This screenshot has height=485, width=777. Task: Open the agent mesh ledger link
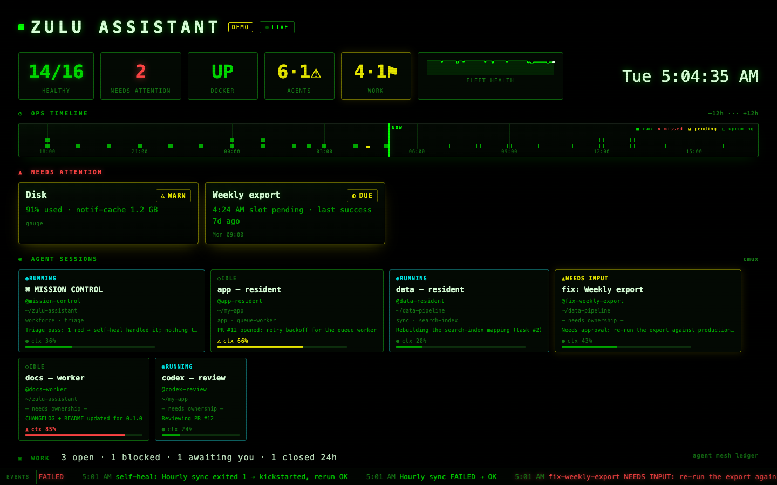click(725, 456)
